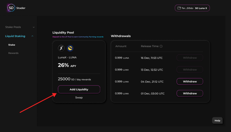This screenshot has width=231, height=132.
Task: Click disabled Withdraw for 16 Dec
Action: coord(190,58)
